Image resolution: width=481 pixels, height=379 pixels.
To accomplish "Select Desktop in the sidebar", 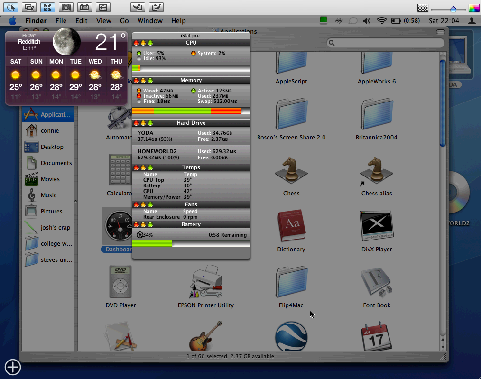I will click(x=47, y=147).
